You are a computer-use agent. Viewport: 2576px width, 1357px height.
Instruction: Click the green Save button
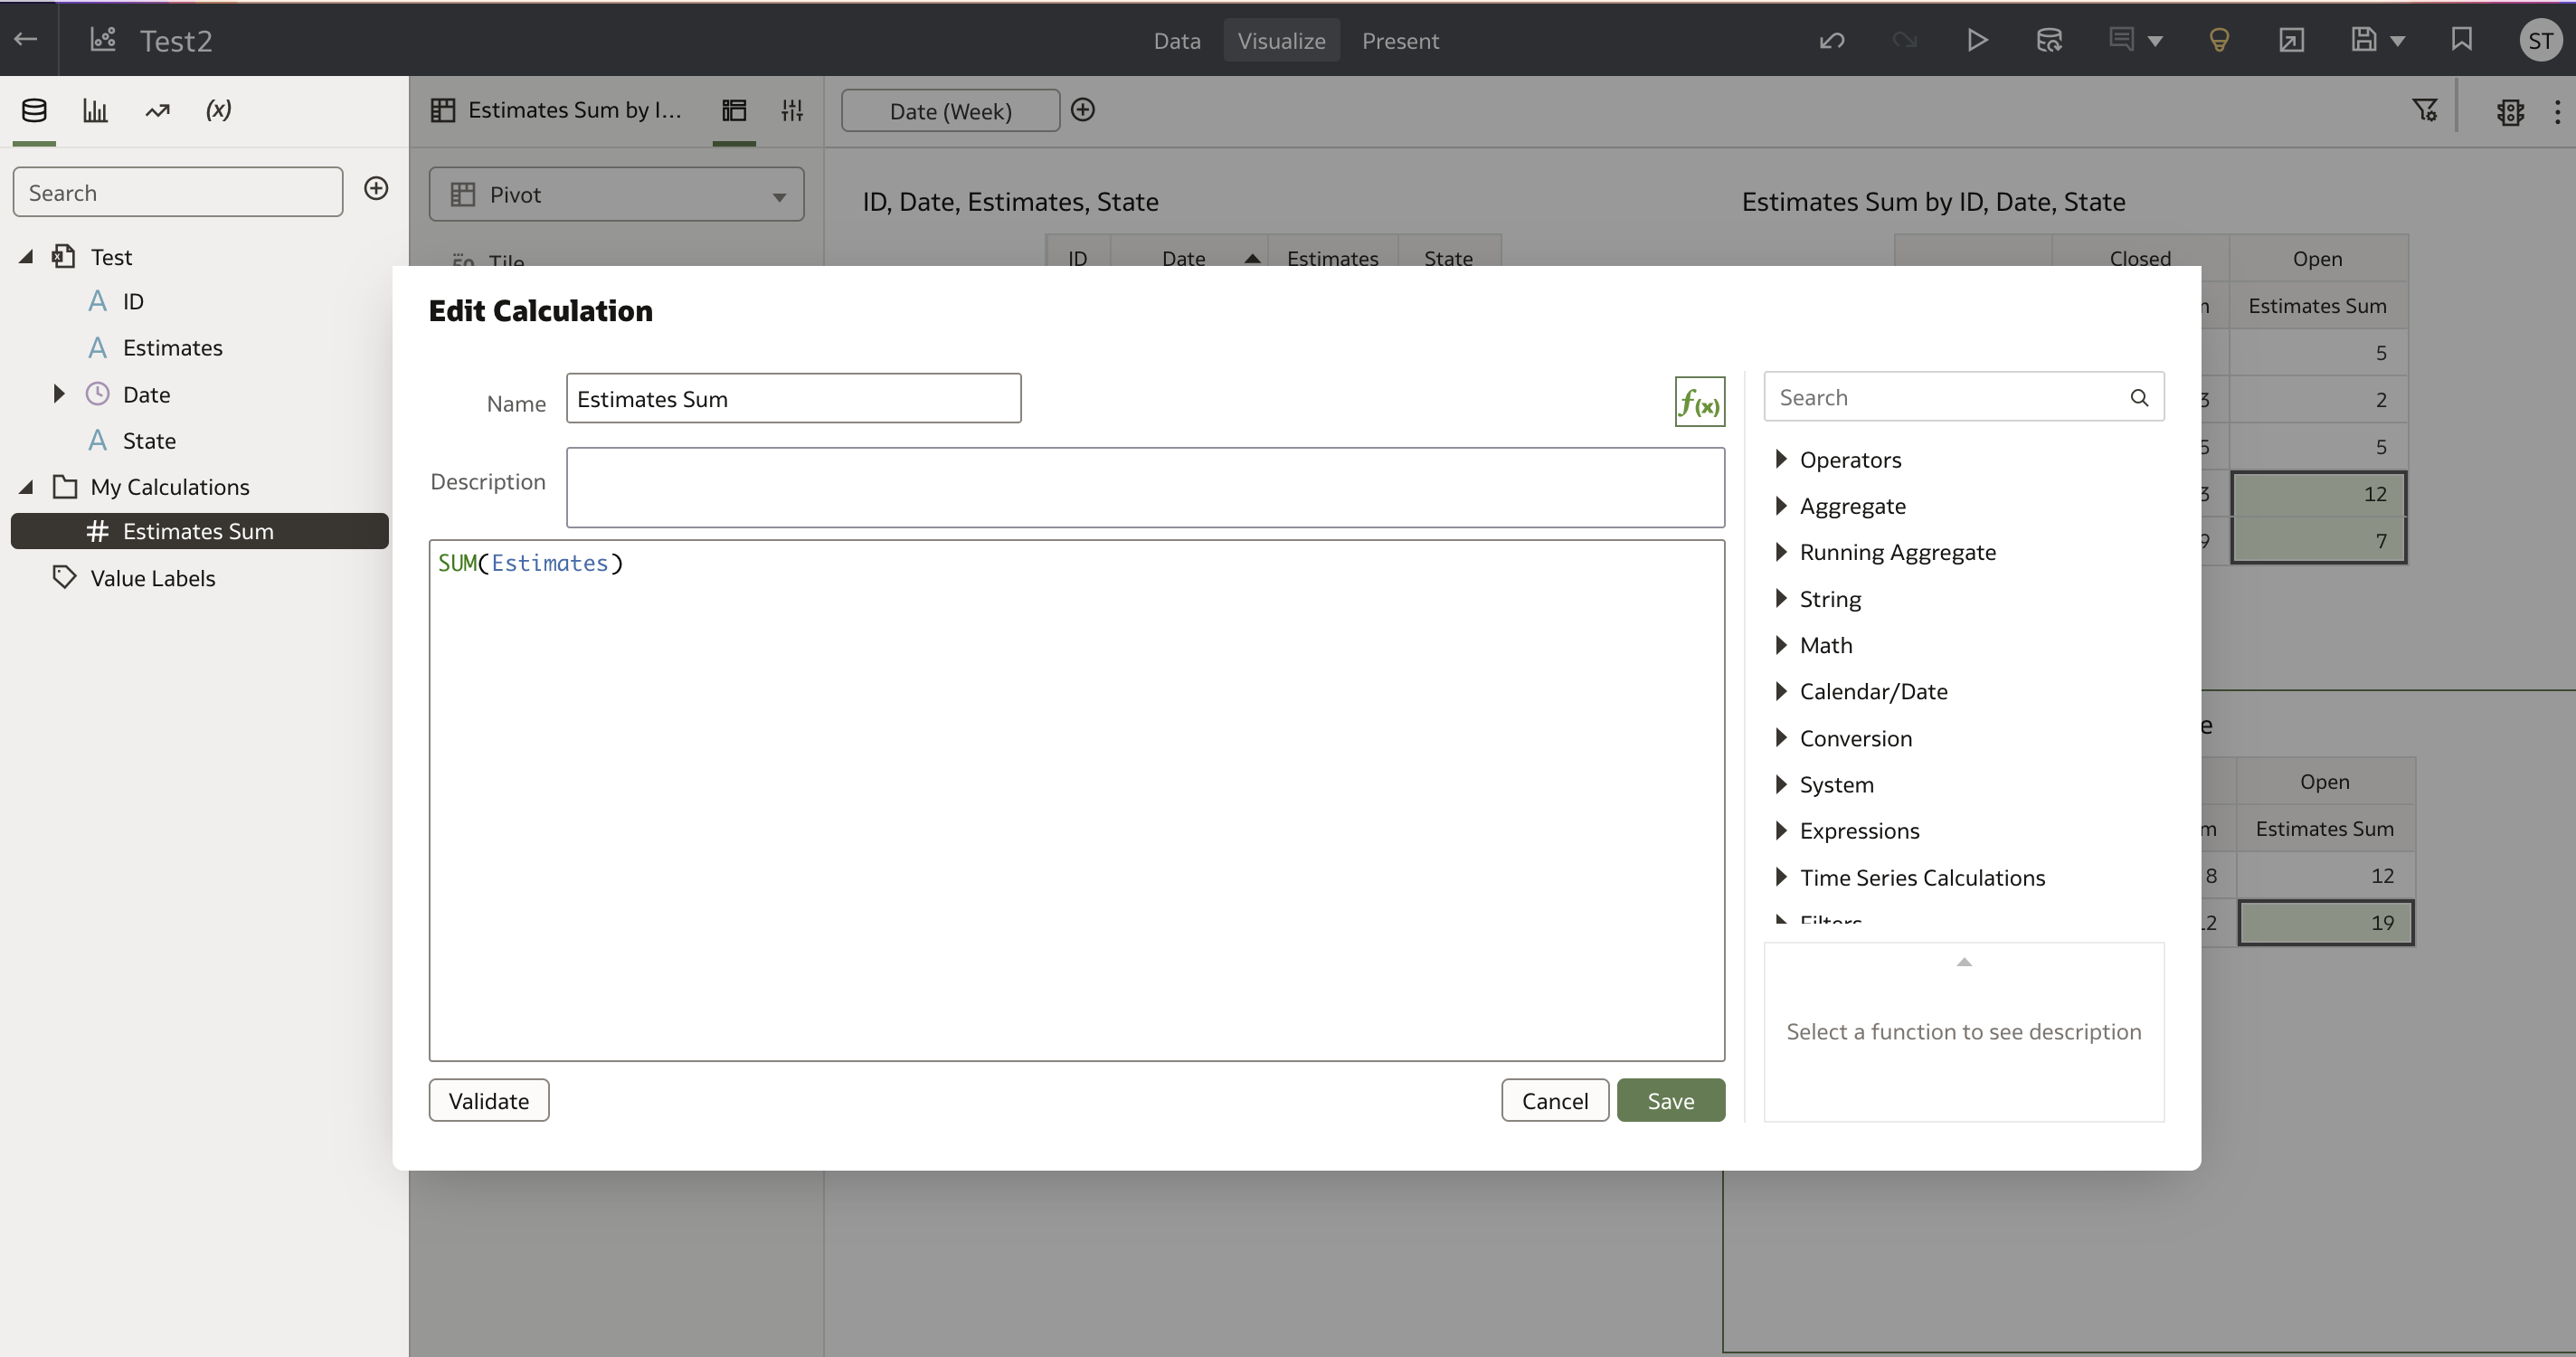tap(1671, 1100)
